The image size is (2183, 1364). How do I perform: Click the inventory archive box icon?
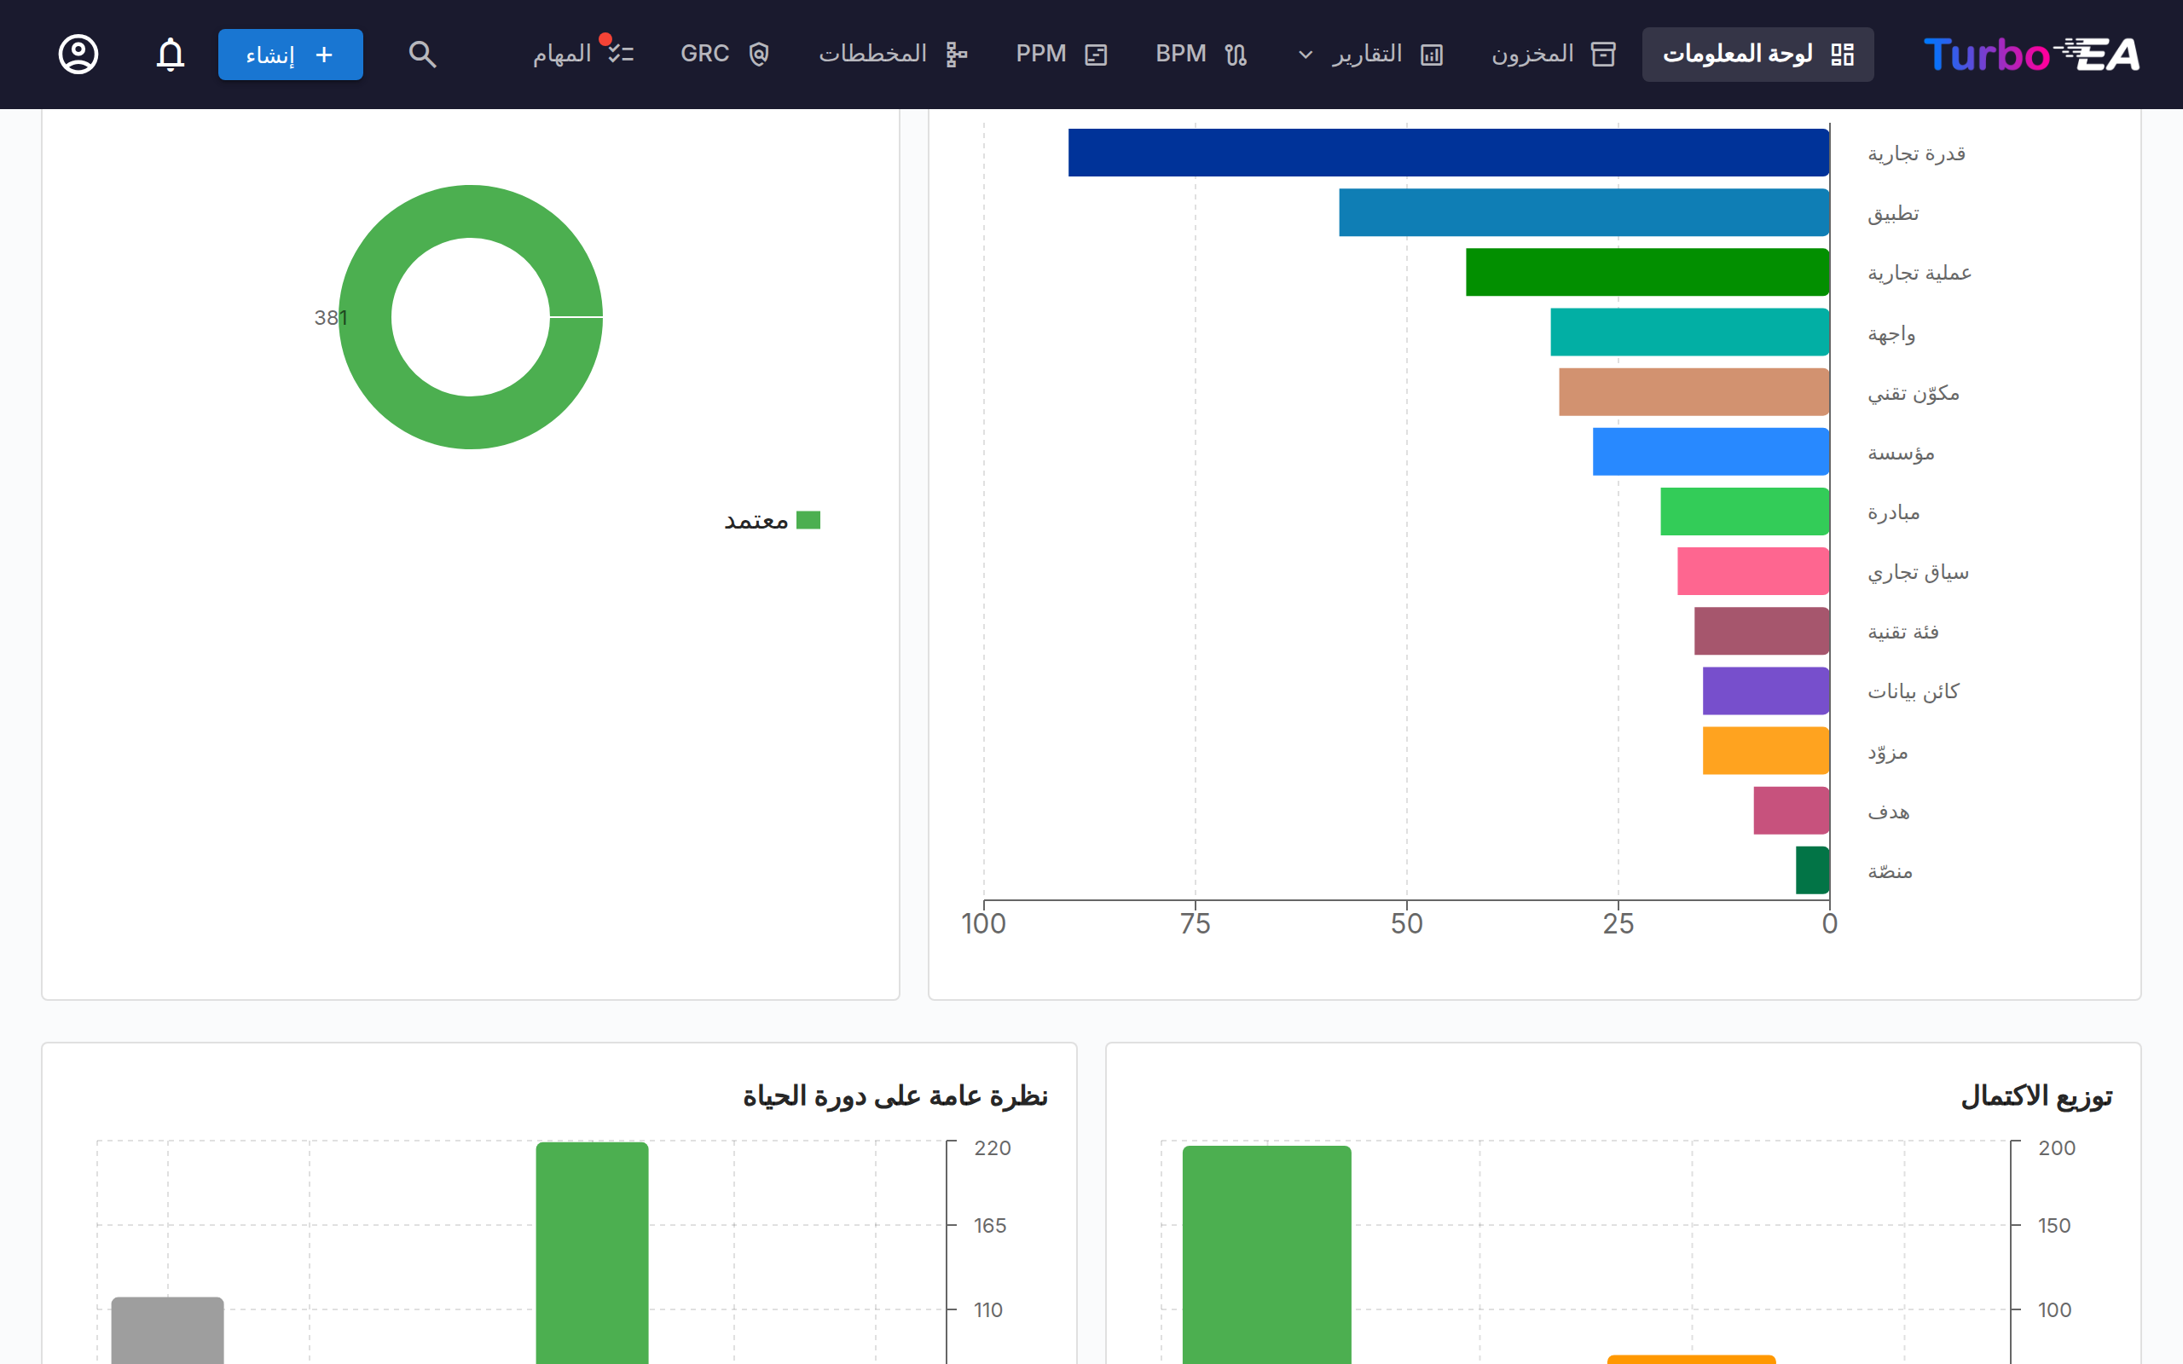click(1603, 54)
